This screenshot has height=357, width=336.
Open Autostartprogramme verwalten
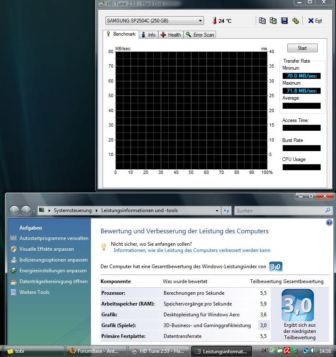54,238
